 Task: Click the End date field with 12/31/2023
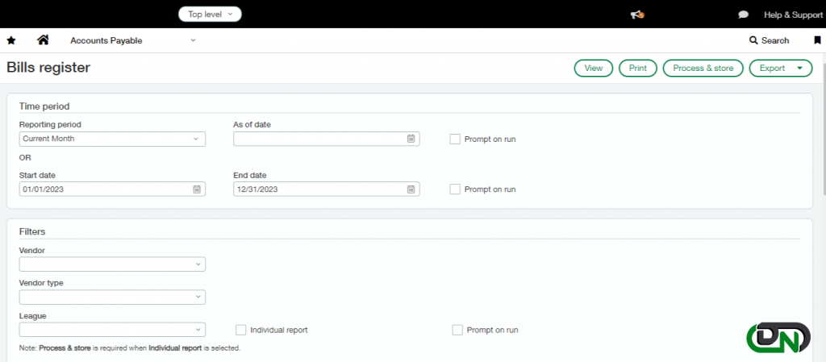(x=327, y=189)
